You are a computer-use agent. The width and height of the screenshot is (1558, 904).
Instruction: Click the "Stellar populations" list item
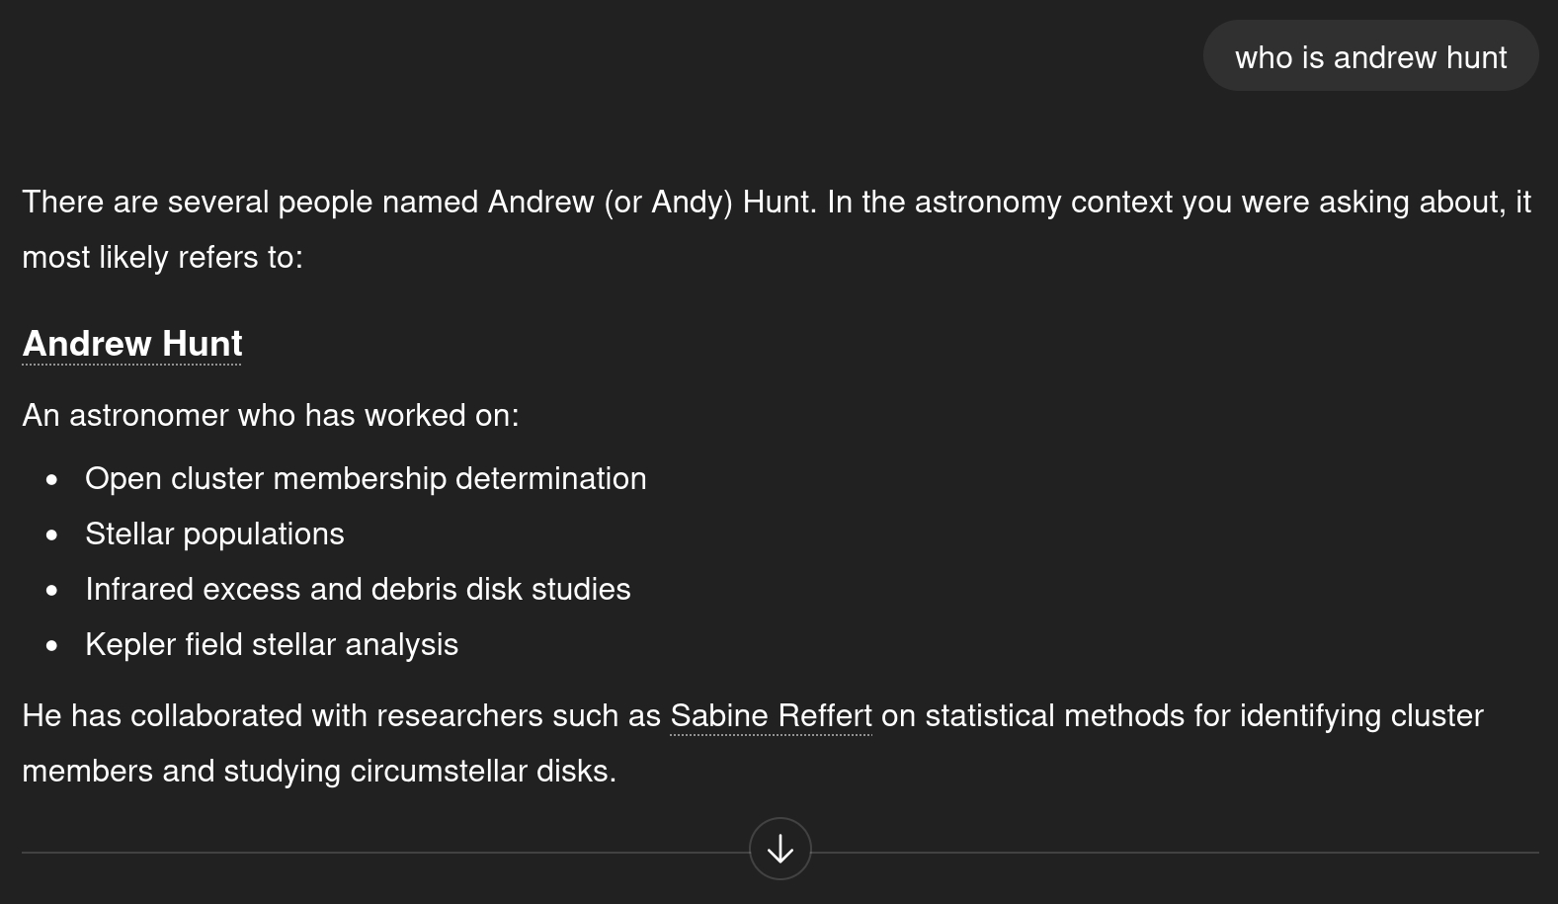coord(214,534)
